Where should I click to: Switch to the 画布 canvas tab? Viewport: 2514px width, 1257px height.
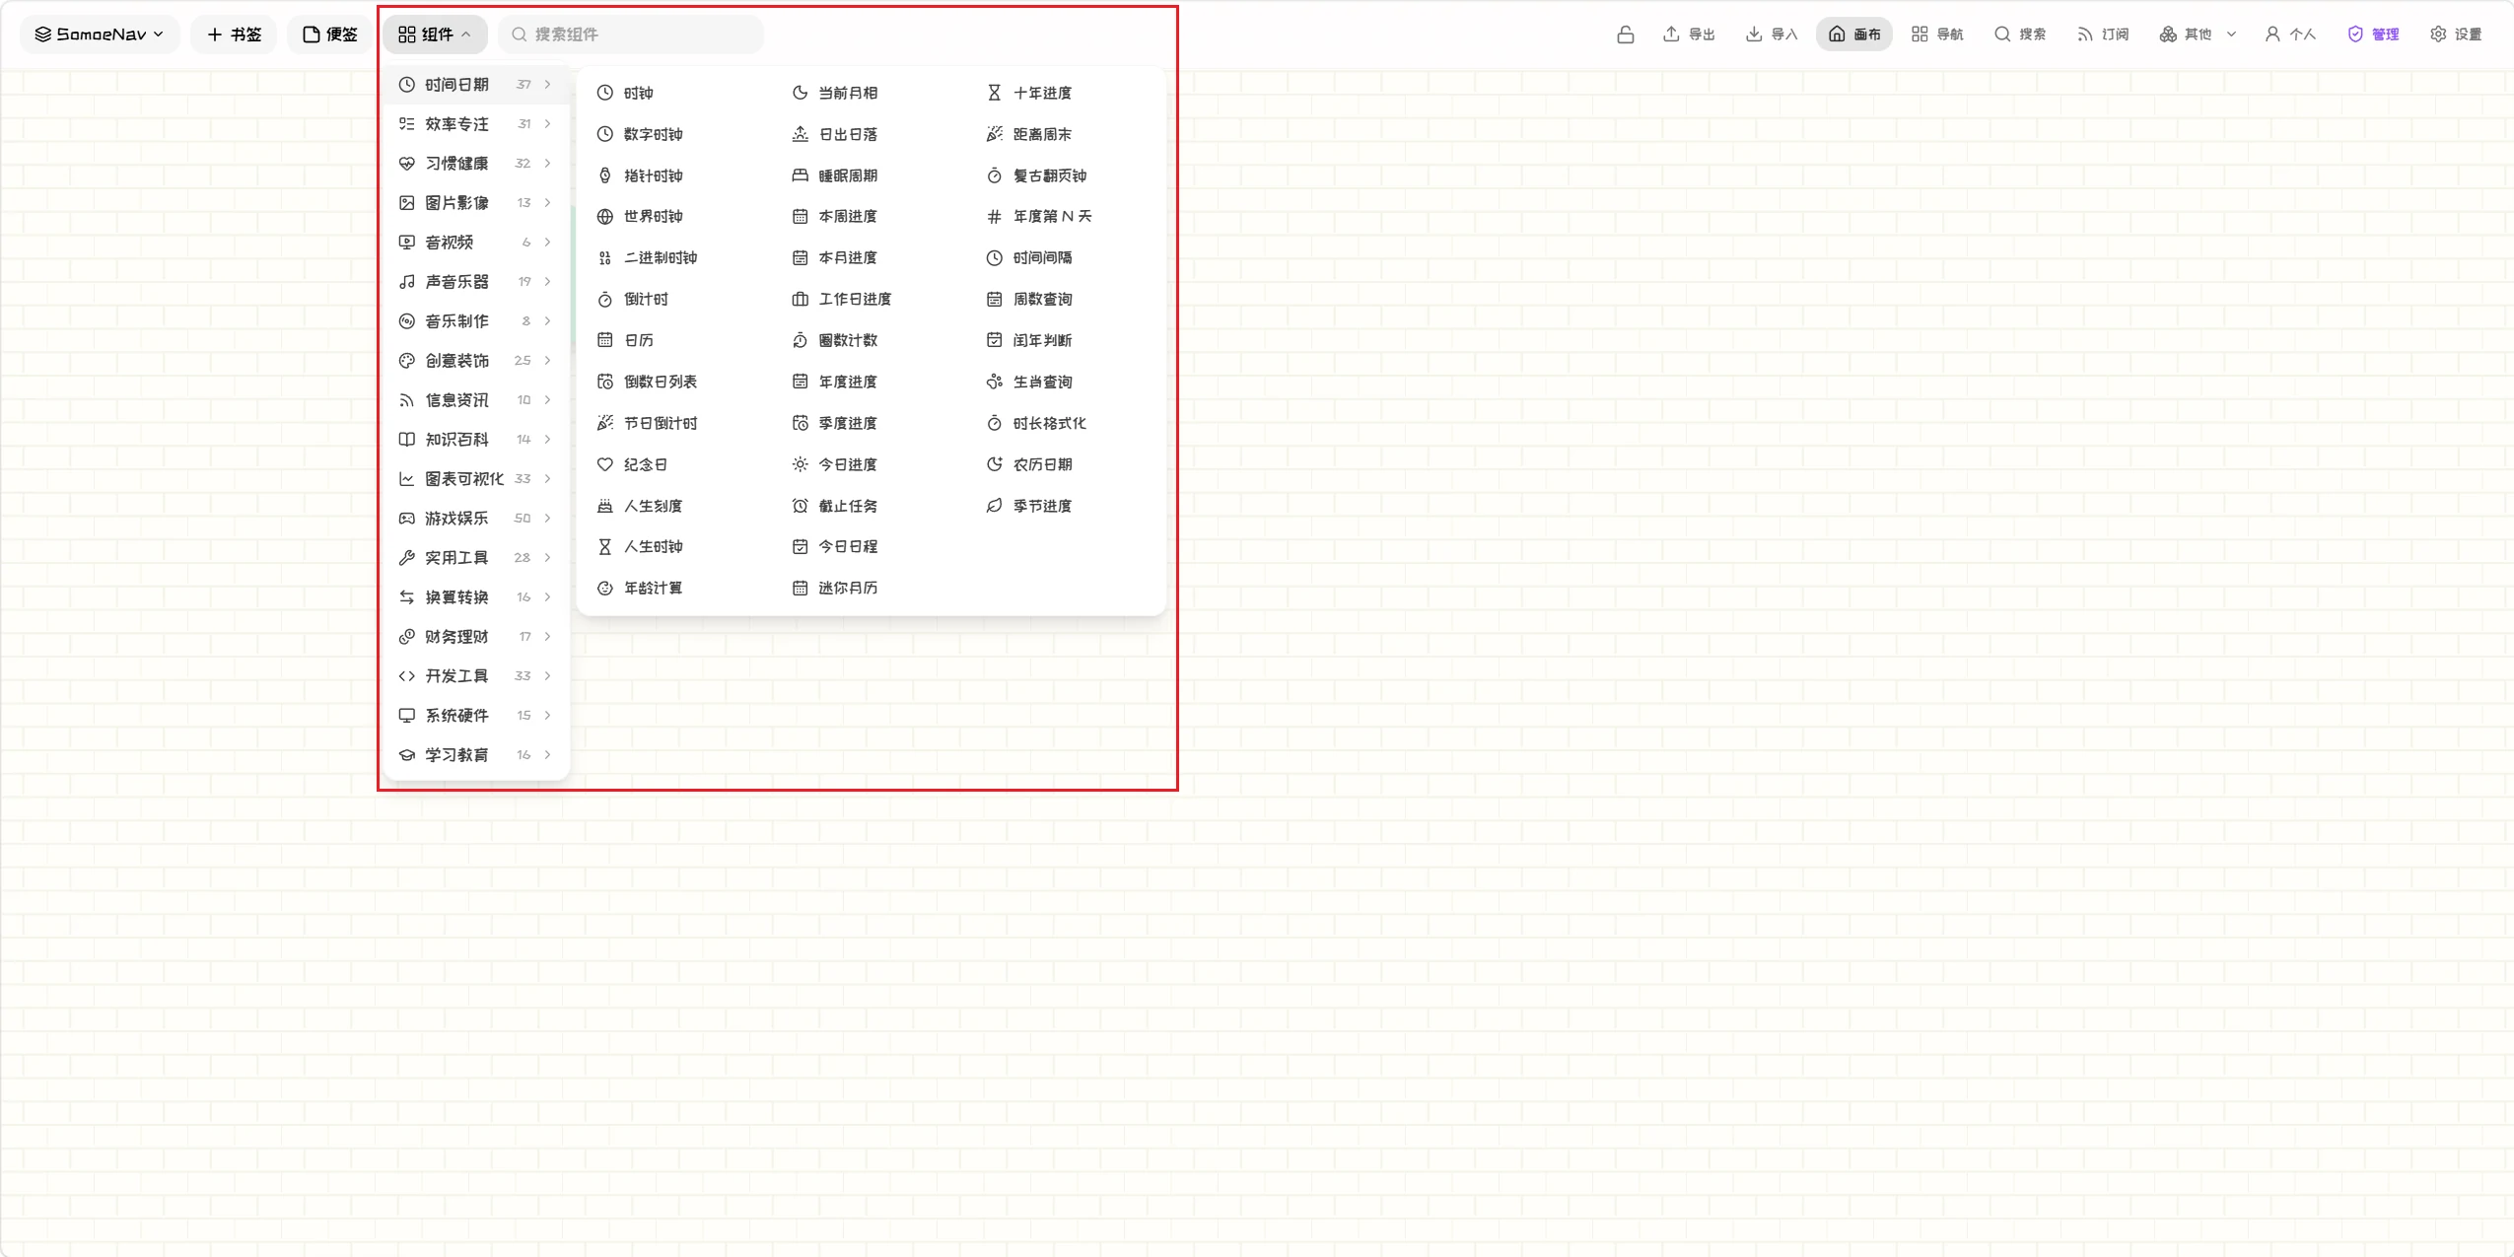[x=1854, y=35]
